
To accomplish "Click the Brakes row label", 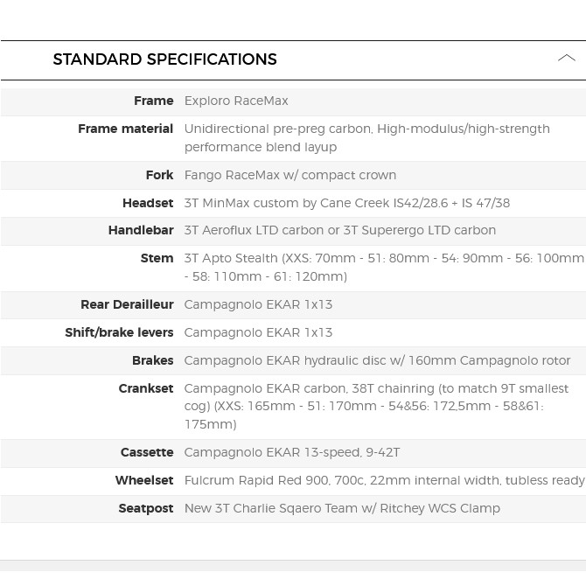I will [x=152, y=360].
